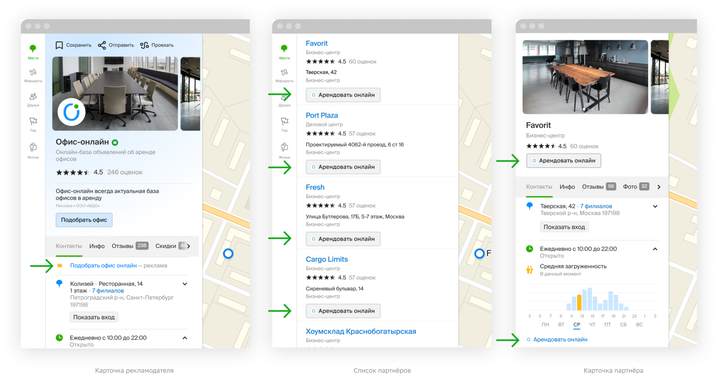Click Арендовать онлайн button below Favorit rating

564,161
